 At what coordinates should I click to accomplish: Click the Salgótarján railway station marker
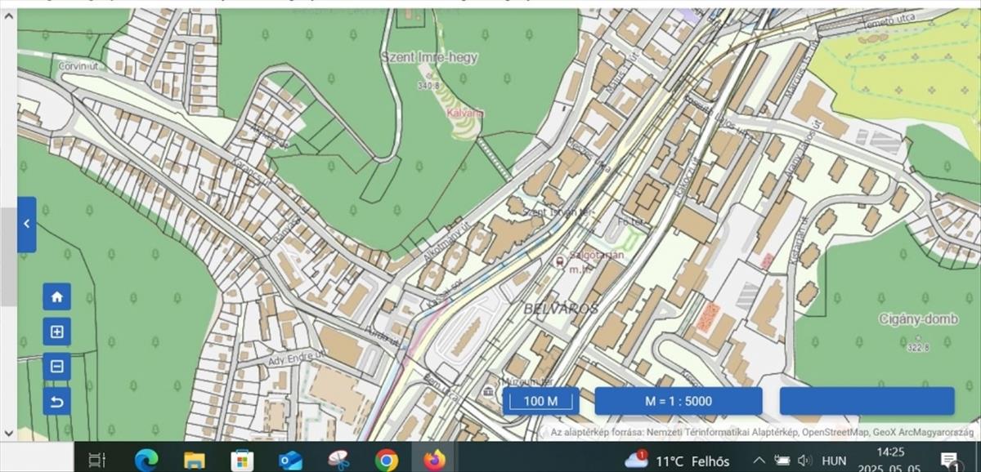(x=559, y=262)
